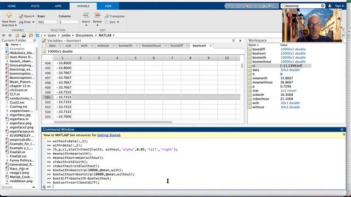Open the Getting Started link
351x197 pixels.
point(109,135)
